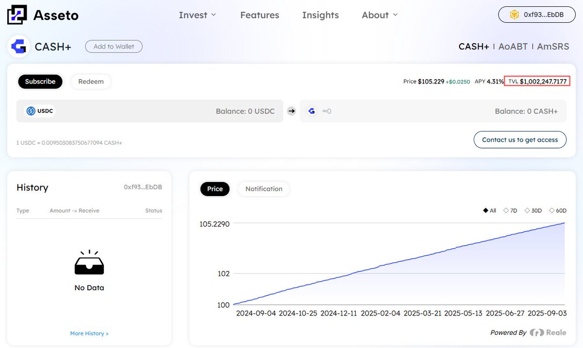Click the Add to Wallet button
This screenshot has height=348, width=583.
[x=114, y=47]
